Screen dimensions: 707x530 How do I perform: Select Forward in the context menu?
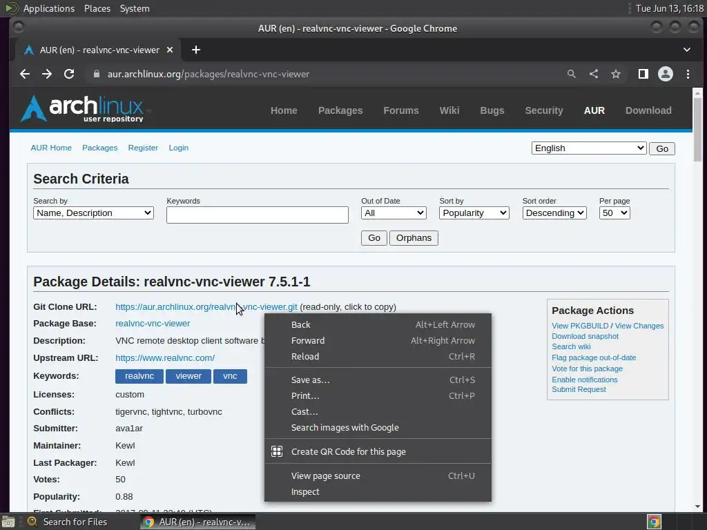pos(378,340)
